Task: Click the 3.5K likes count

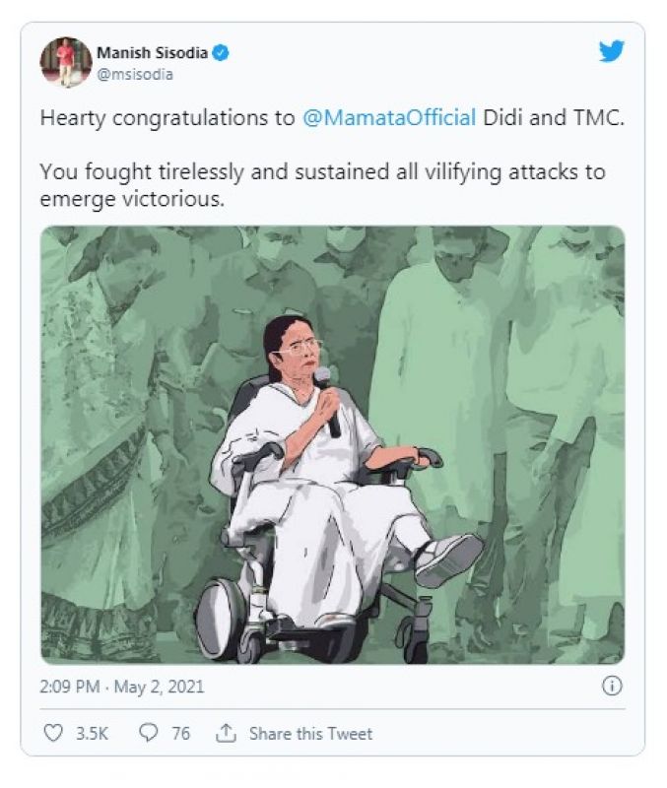Action: (x=92, y=733)
